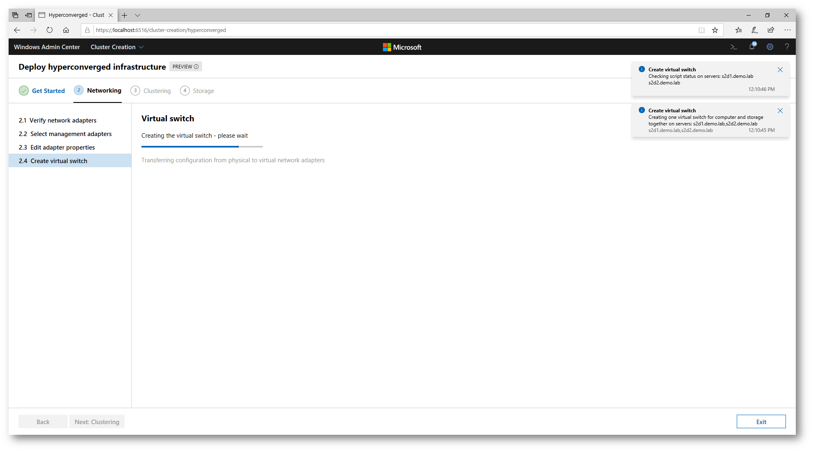Click the Microsoft logo
Viewport: 813px width, 452px height.
click(402, 47)
